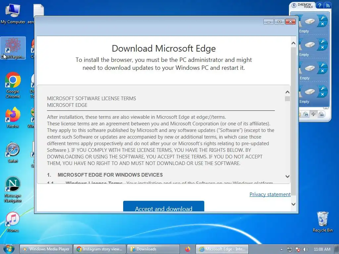339x254 pixels.
Task: Remove first Empty drive with X icon
Action: click(322, 24)
